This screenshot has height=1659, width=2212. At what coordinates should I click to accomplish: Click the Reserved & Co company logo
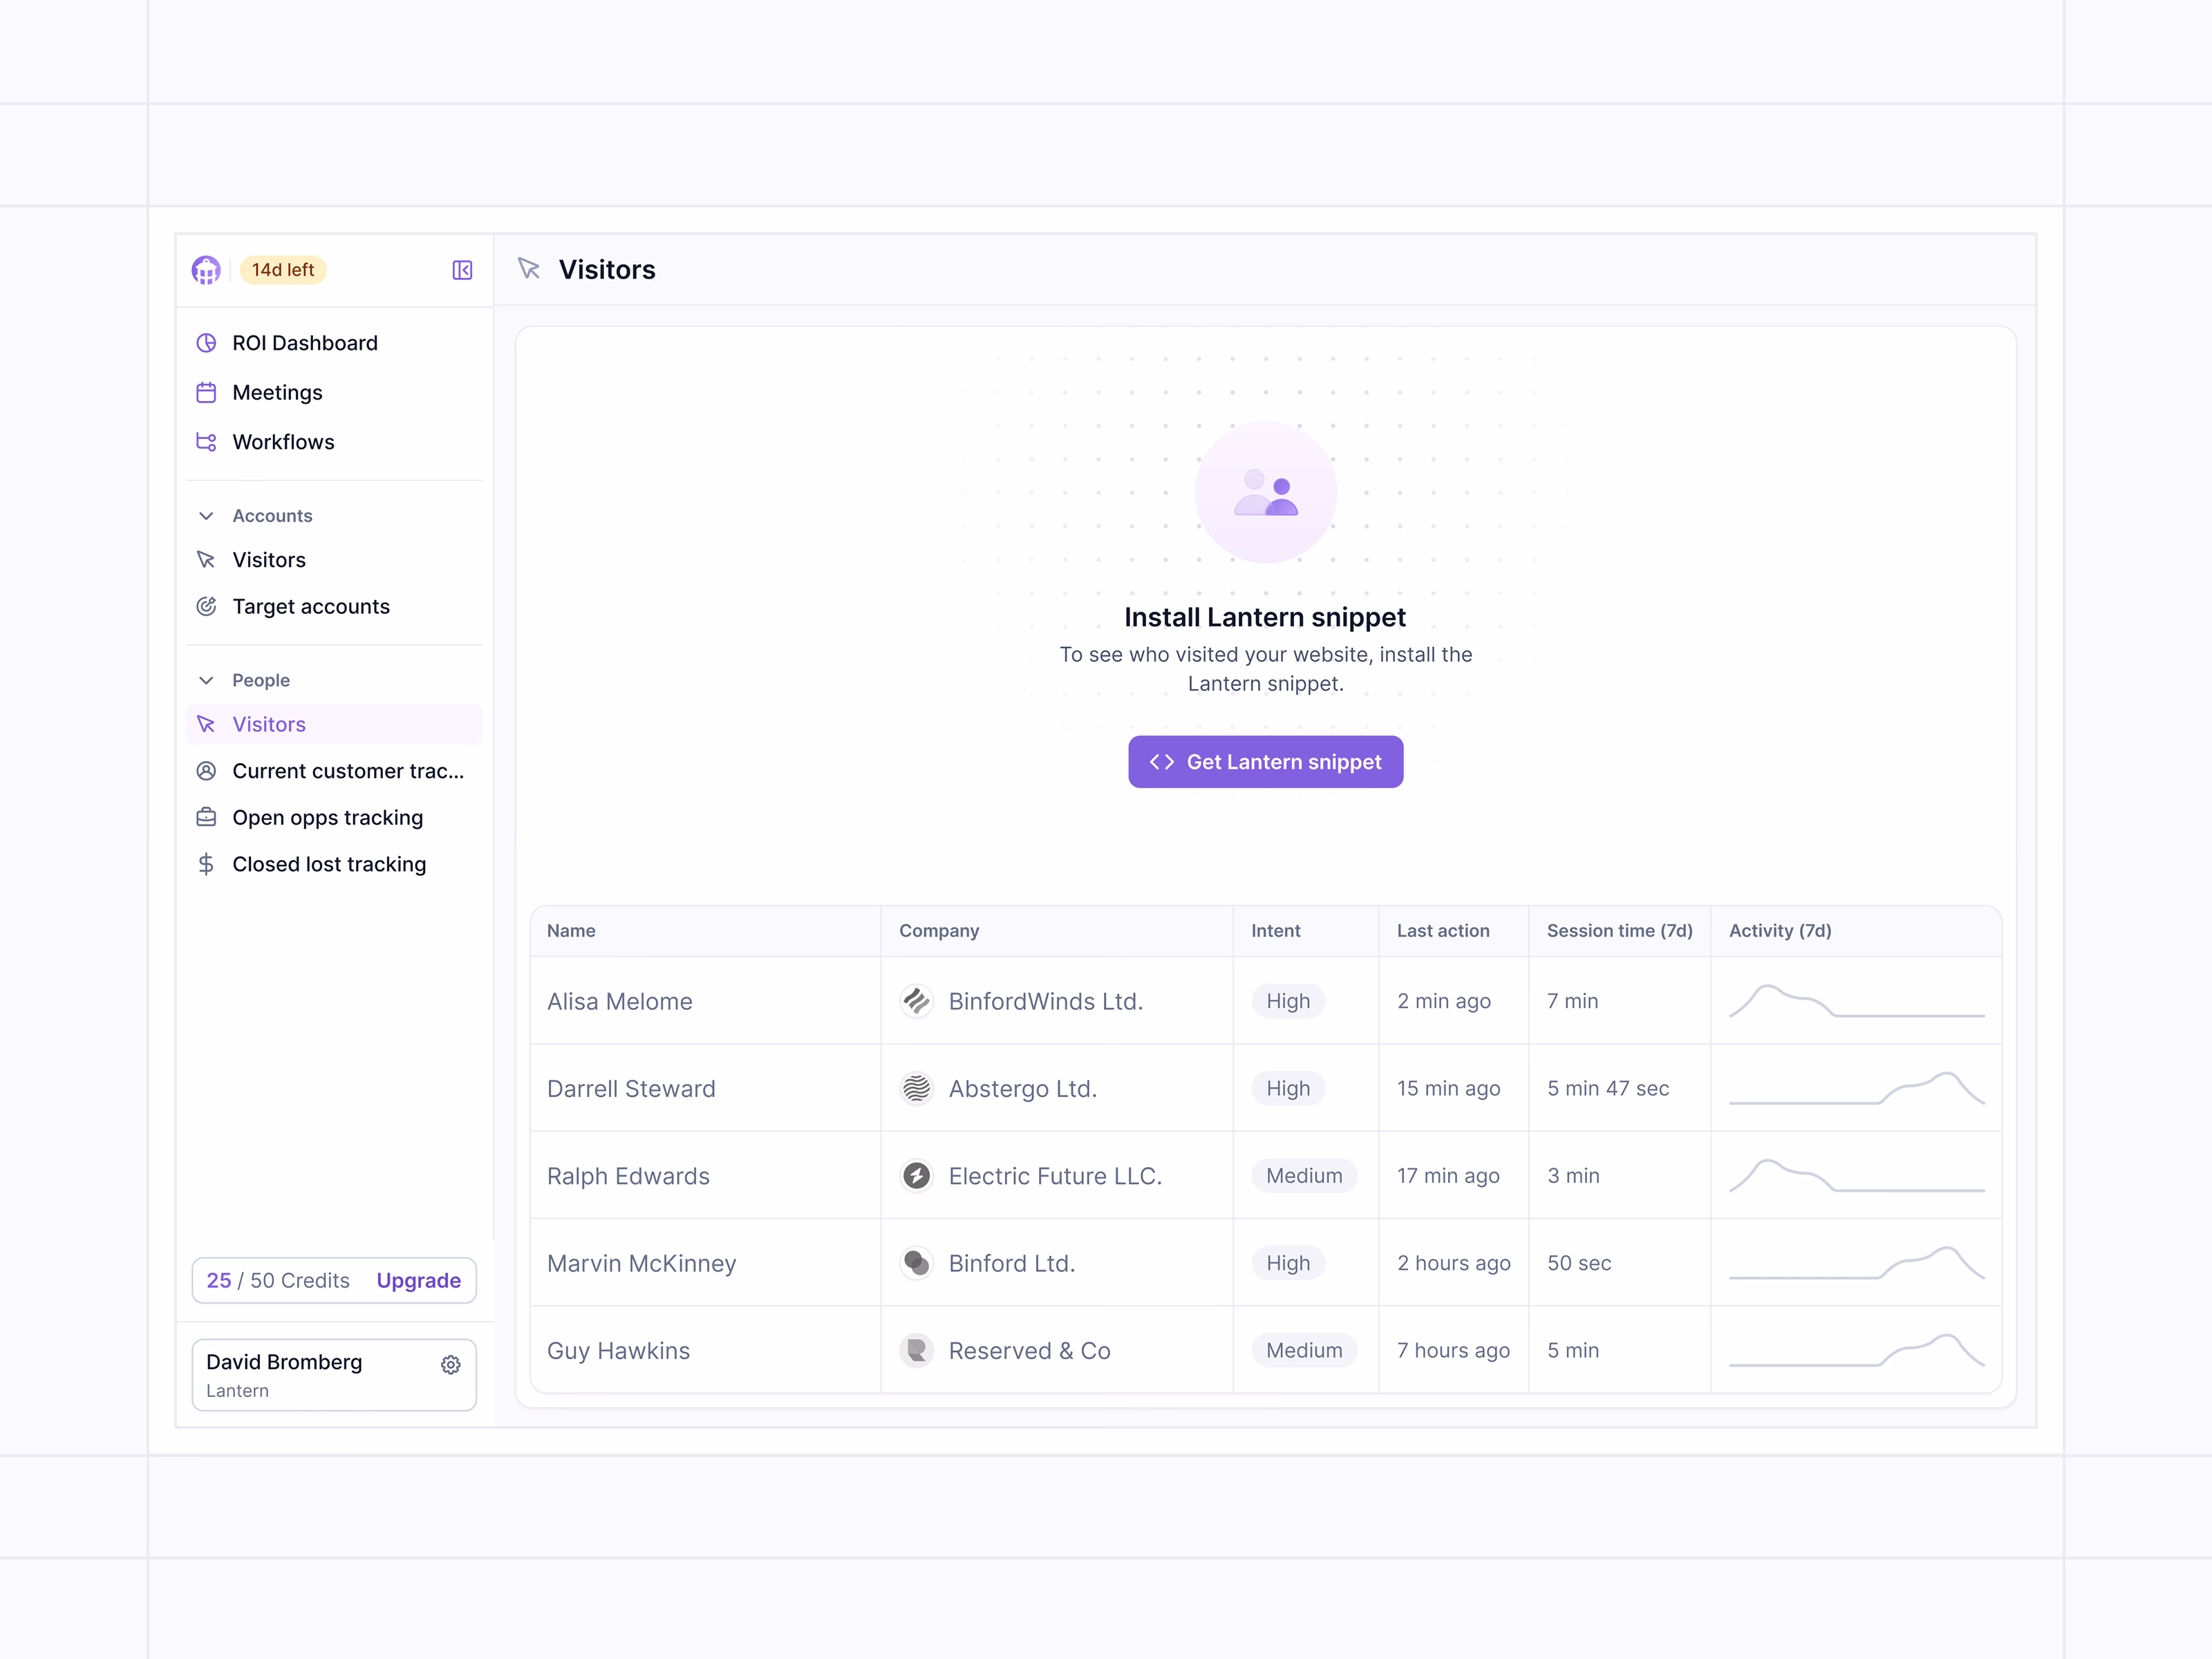(916, 1350)
